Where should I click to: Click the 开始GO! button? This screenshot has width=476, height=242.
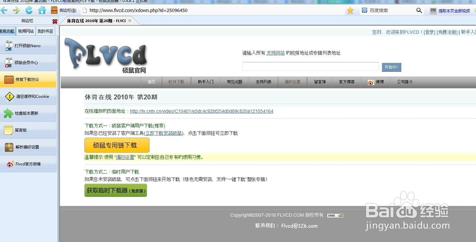(391, 67)
